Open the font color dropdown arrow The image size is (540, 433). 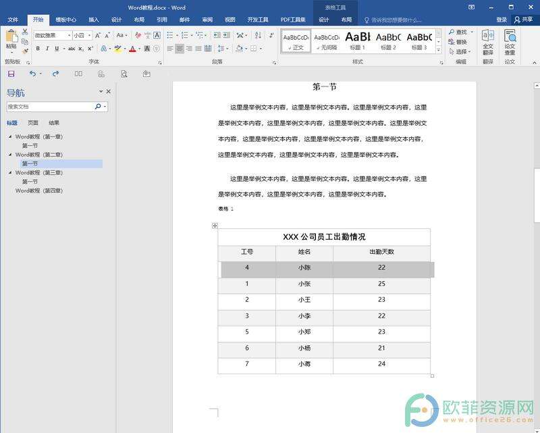coord(138,48)
